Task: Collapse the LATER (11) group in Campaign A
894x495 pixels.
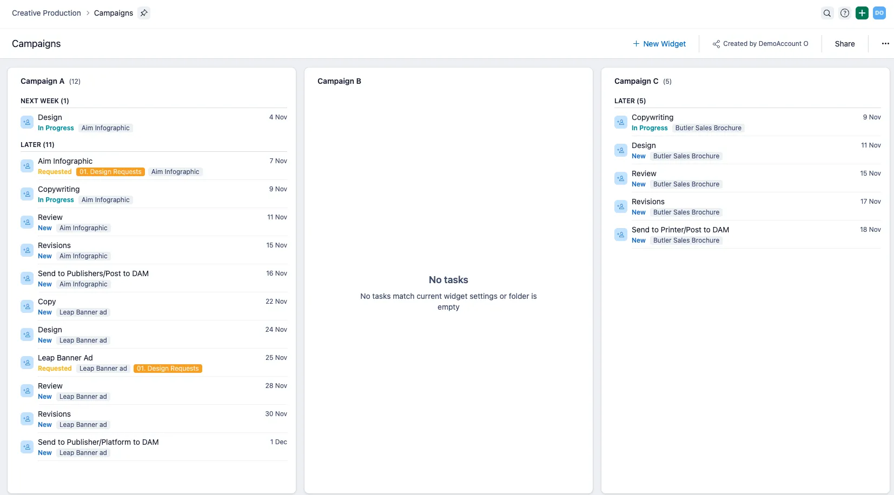Action: pyautogui.click(x=37, y=145)
